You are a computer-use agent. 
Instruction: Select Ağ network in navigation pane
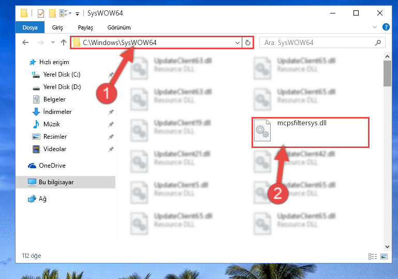pyautogui.click(x=42, y=199)
